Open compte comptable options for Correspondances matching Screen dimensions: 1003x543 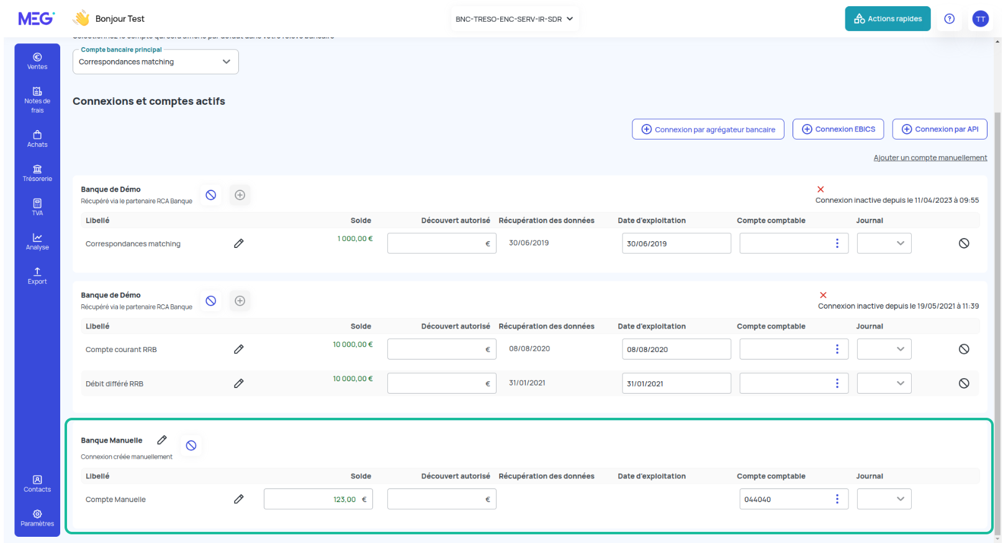(837, 243)
